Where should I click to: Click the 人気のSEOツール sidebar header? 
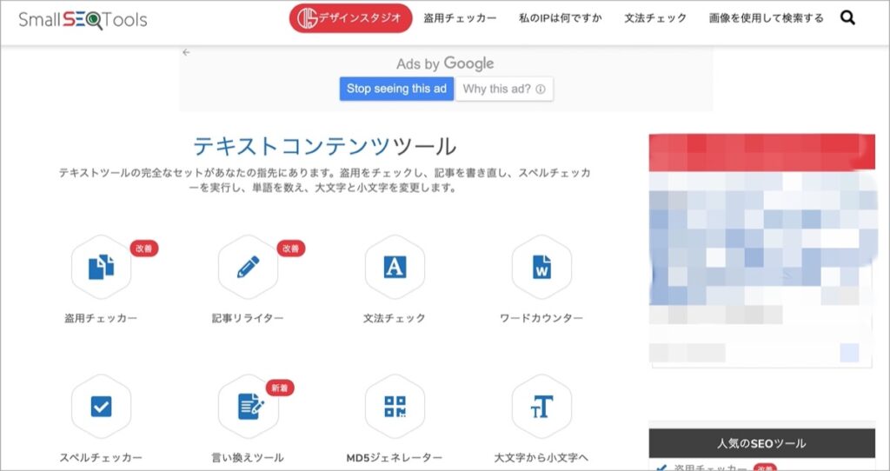(x=761, y=443)
